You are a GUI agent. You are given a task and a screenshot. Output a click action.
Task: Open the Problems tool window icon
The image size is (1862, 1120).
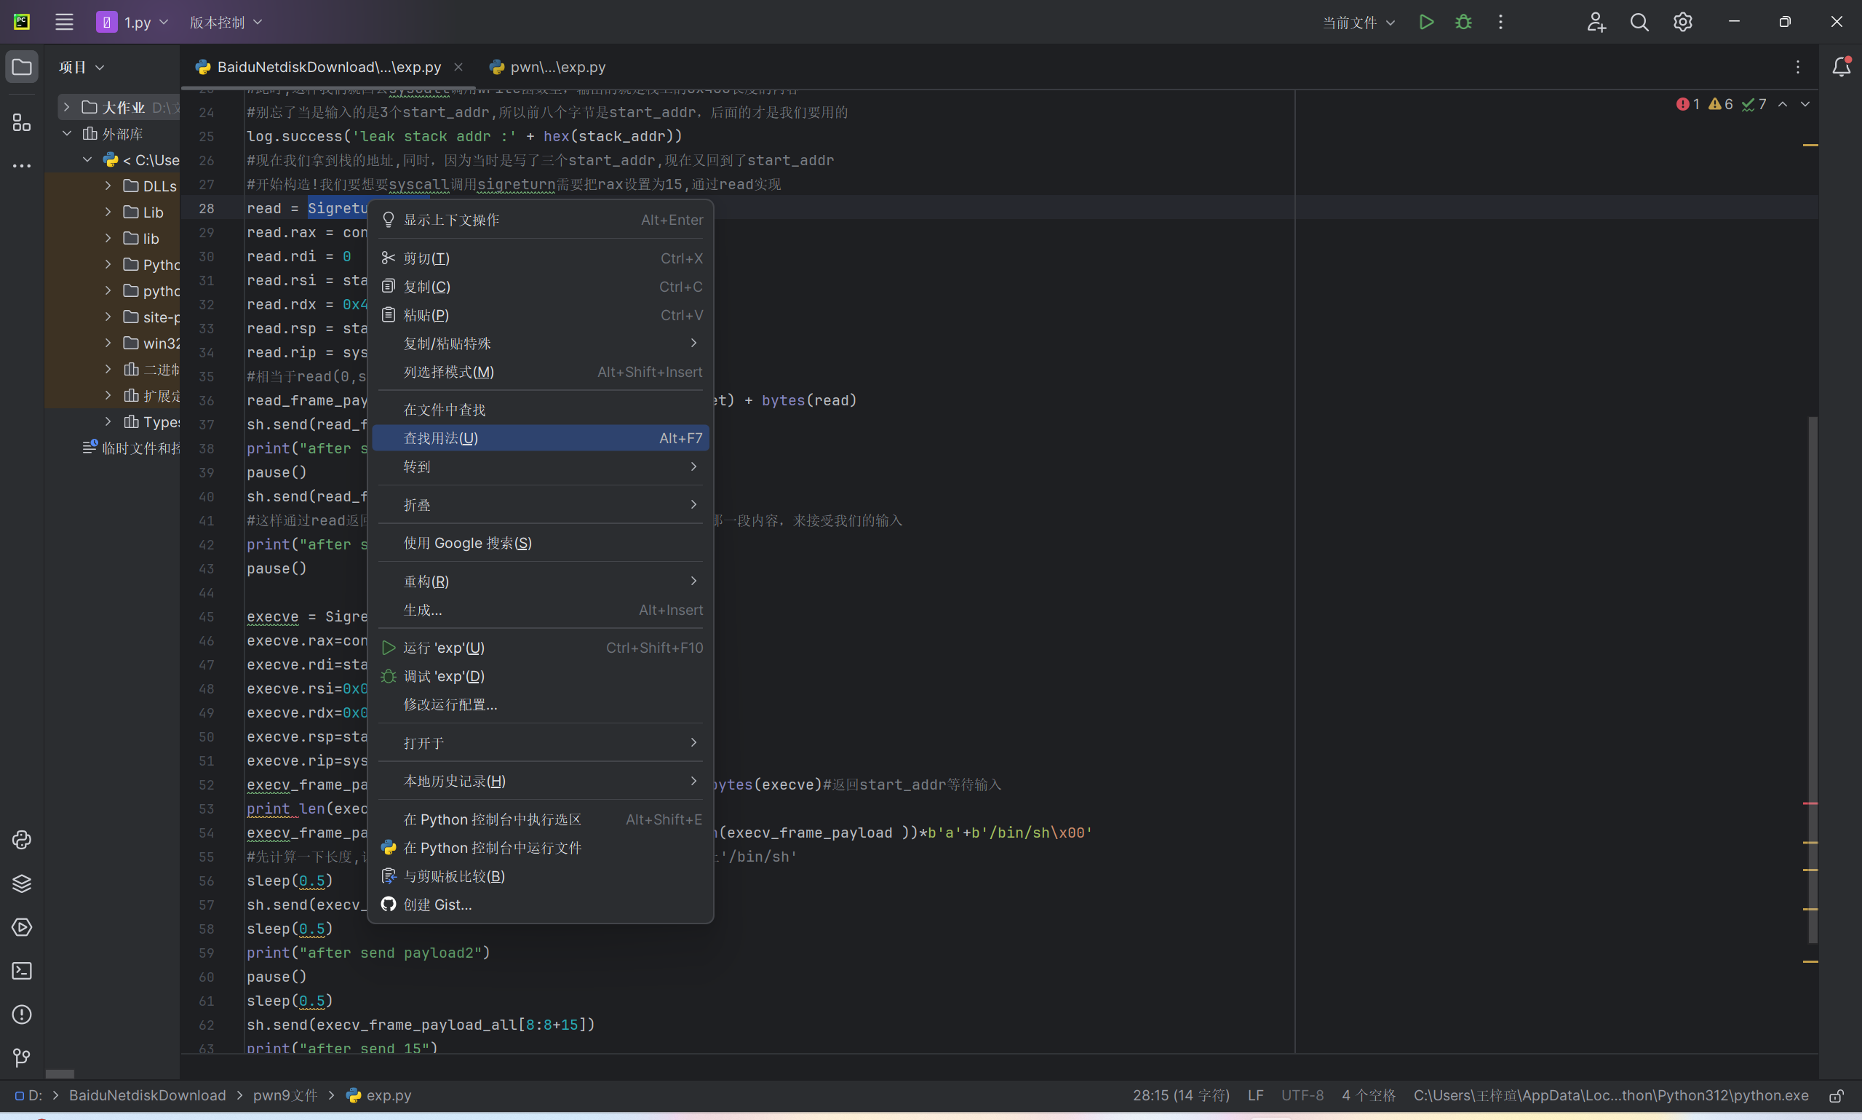coord(22,1014)
